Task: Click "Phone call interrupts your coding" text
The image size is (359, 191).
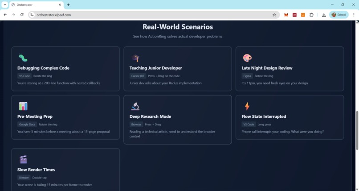Action: 282,132
